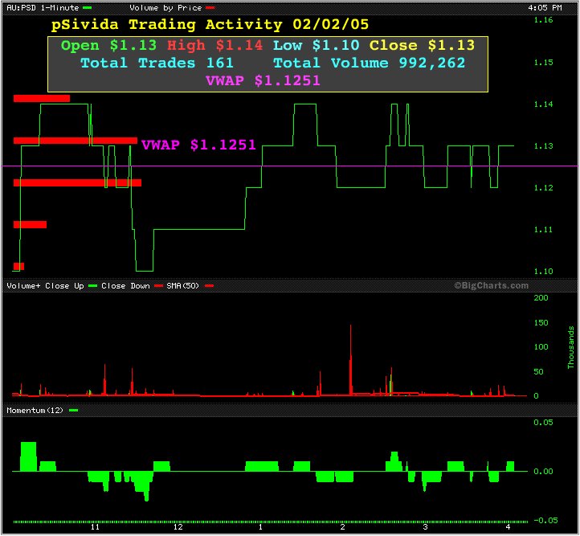The width and height of the screenshot is (580, 536).
Task: Click the SMA(50) legend label
Action: pyautogui.click(x=182, y=286)
